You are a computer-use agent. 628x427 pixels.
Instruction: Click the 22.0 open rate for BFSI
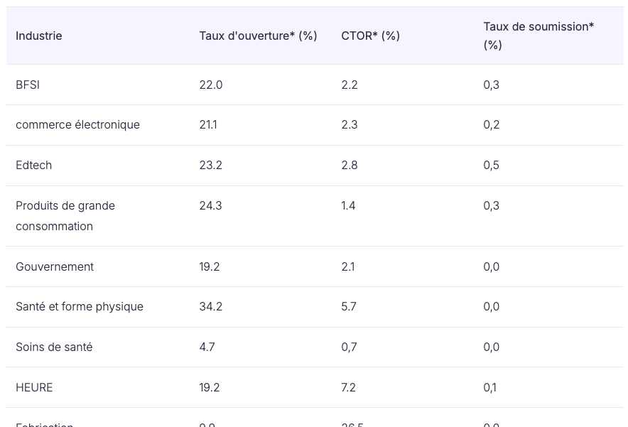click(210, 85)
